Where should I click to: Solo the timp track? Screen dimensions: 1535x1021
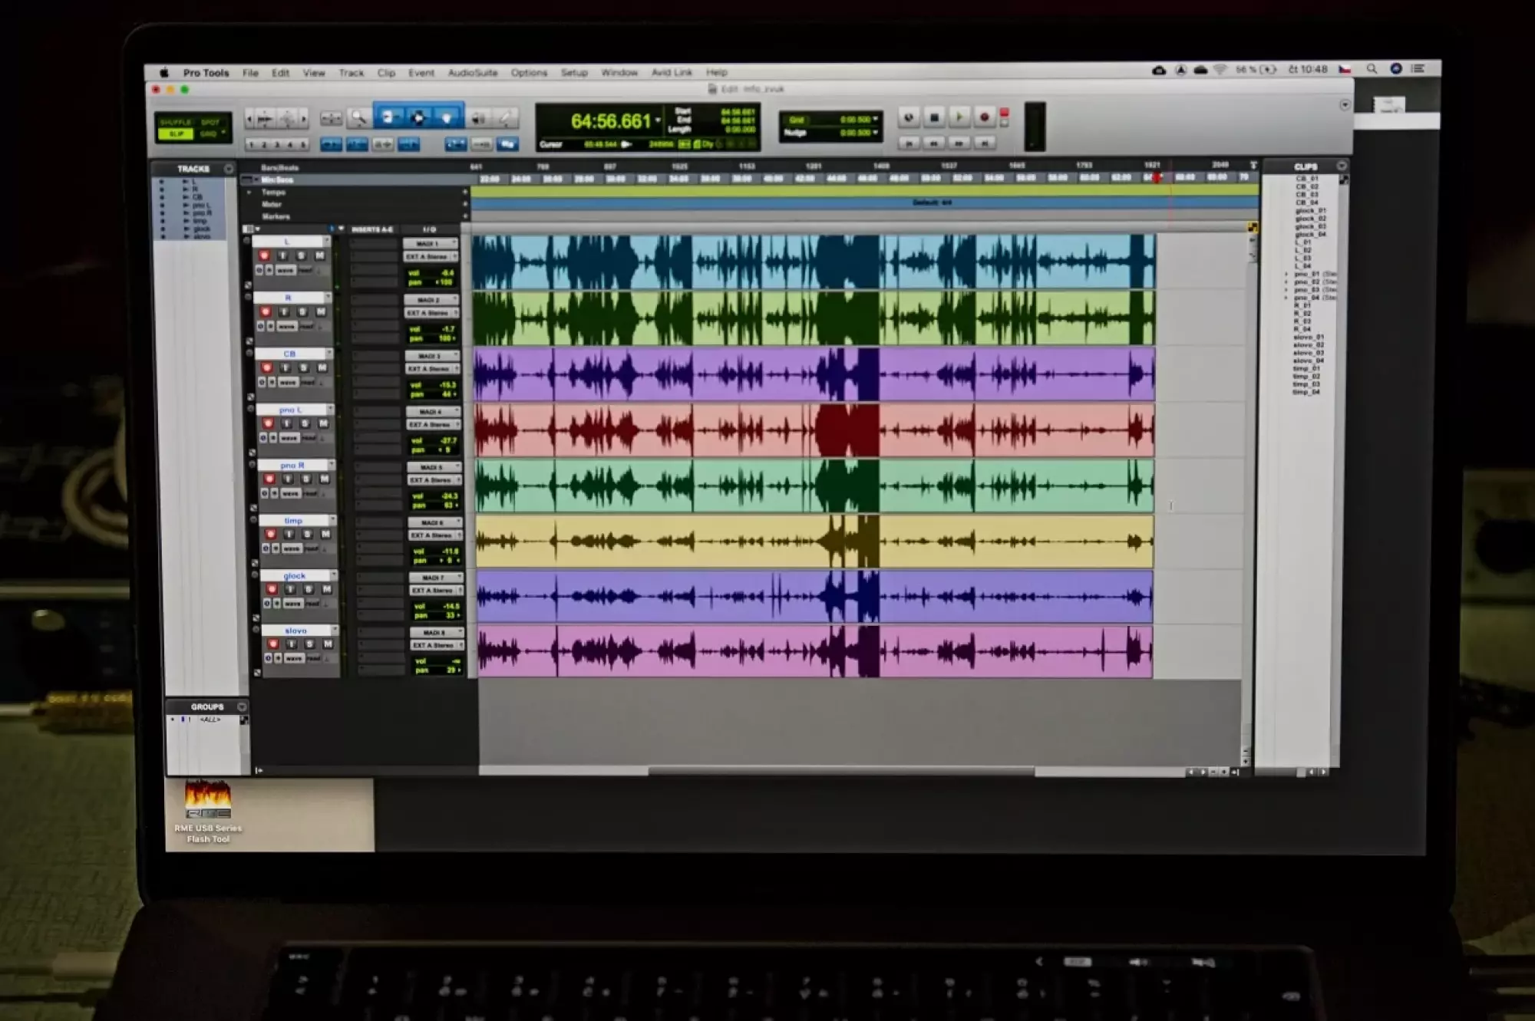307,534
